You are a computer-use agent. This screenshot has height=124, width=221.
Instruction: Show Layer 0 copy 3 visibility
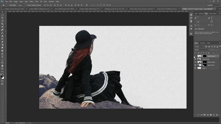(195, 56)
